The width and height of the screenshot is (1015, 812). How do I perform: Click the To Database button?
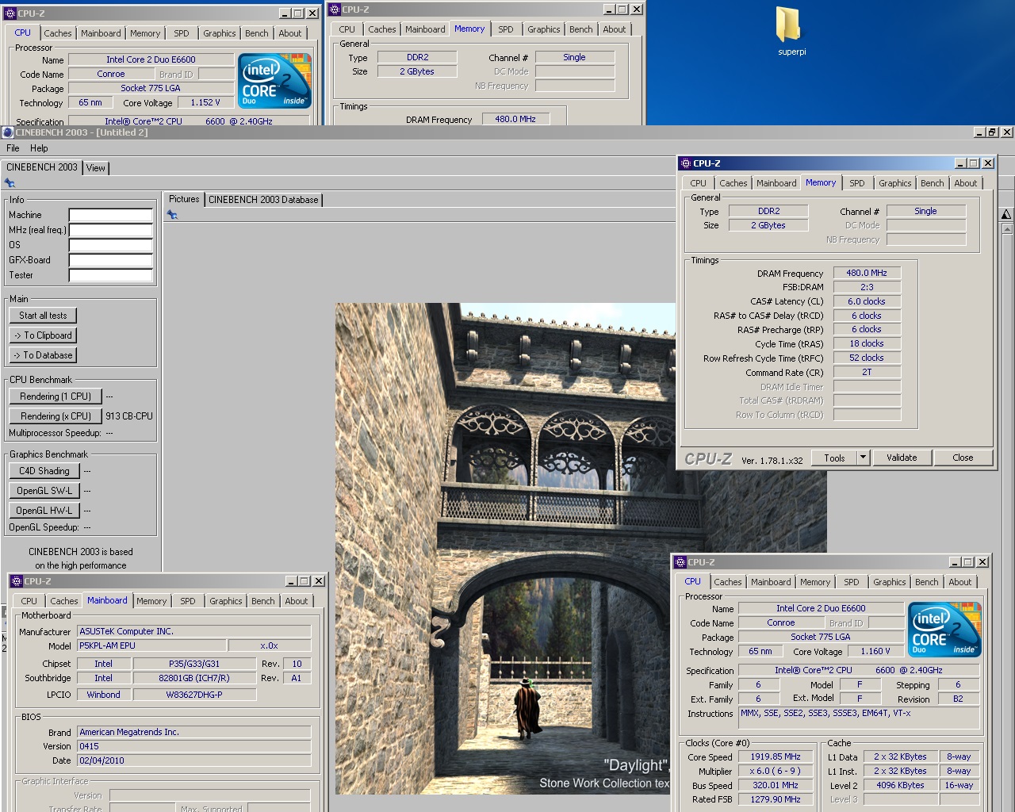click(x=44, y=355)
